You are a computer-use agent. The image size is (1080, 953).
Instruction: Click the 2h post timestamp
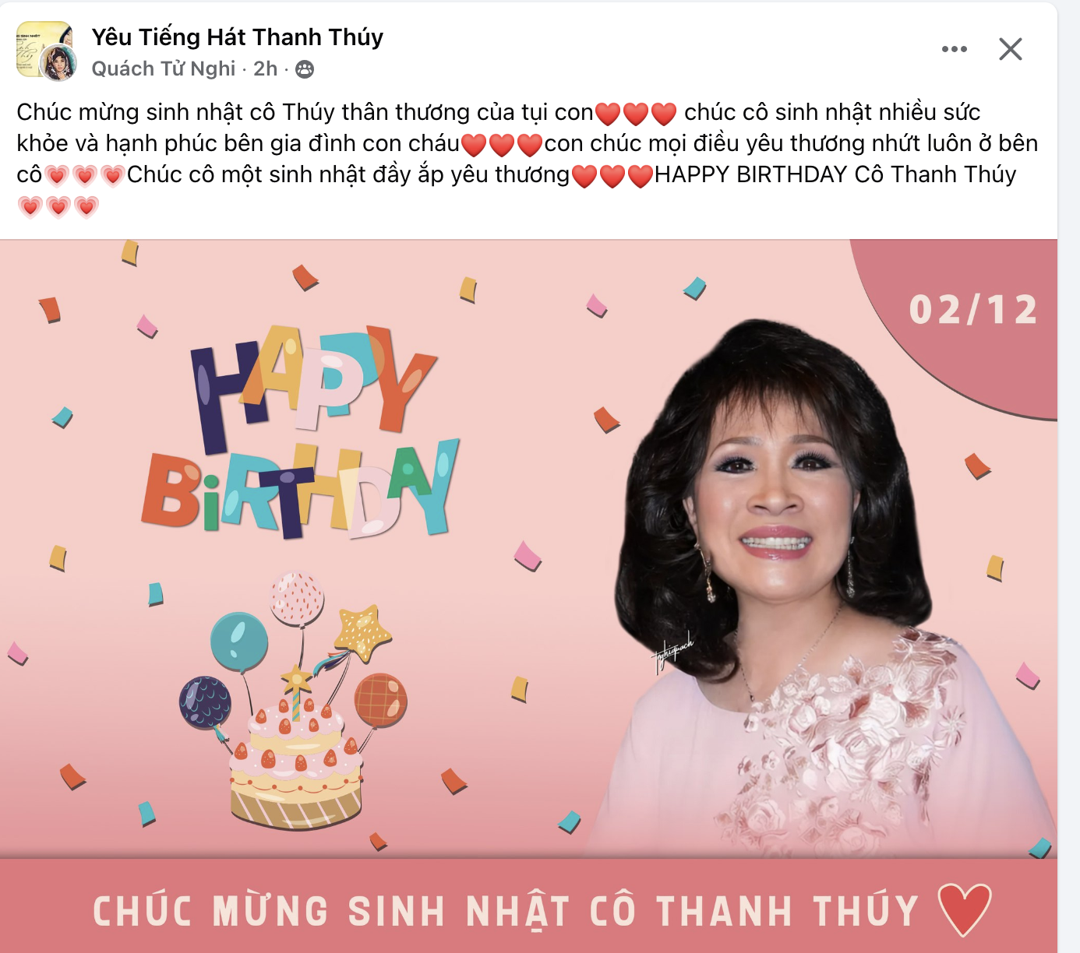(265, 69)
